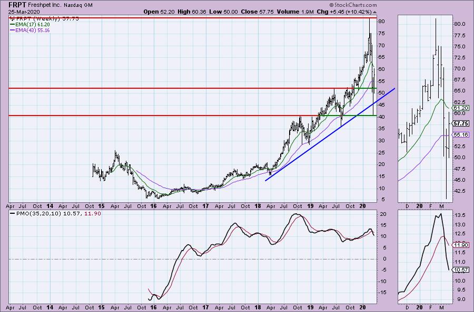Click the 57.75 last price tag on zoom axis
Screen dimensions: 474x312
461,123
